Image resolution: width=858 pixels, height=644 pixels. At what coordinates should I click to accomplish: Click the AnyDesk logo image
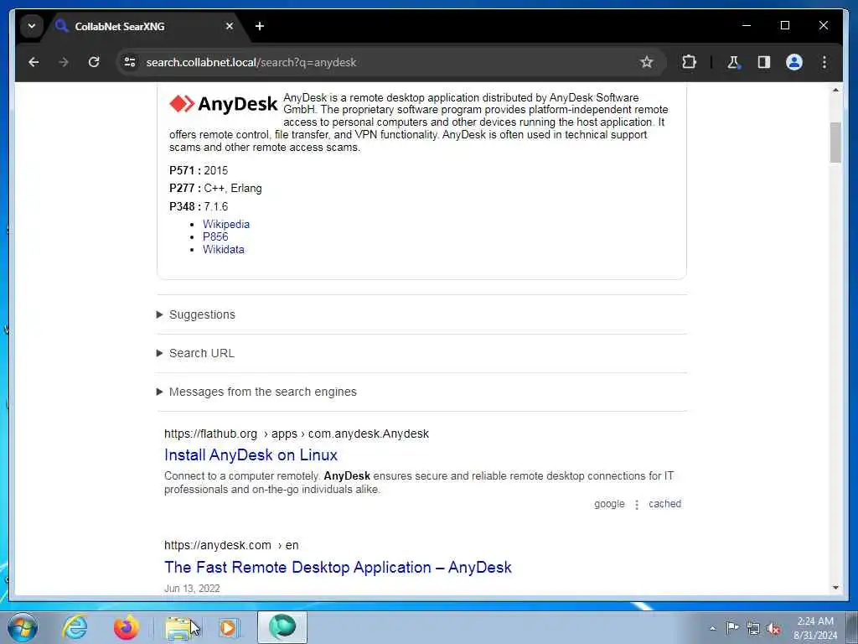click(x=223, y=103)
